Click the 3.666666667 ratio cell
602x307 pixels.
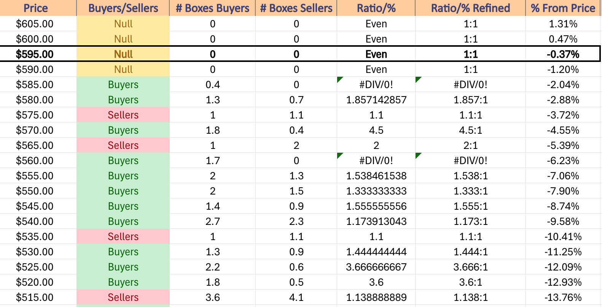(x=376, y=267)
